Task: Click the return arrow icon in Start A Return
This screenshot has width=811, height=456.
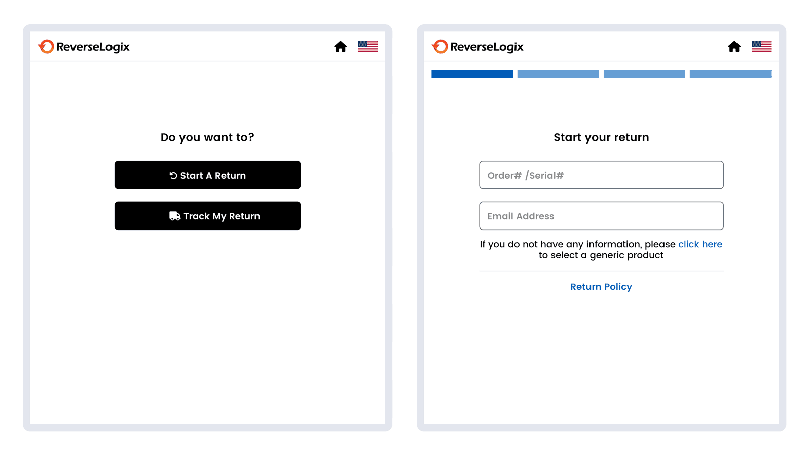Action: click(173, 175)
